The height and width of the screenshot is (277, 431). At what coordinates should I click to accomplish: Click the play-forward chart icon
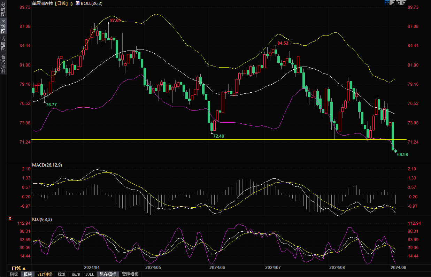point(398,3)
